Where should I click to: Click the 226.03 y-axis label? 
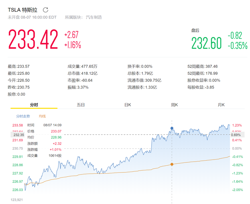point(17,190)
